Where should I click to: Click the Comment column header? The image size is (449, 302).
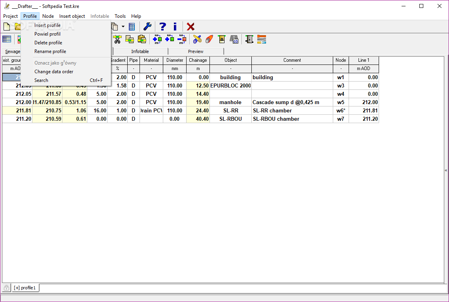point(292,60)
